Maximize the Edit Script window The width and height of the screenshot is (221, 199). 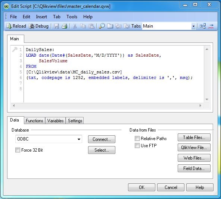[x=195, y=5]
